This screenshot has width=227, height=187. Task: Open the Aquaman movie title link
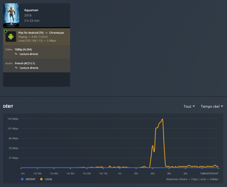[x=31, y=10]
